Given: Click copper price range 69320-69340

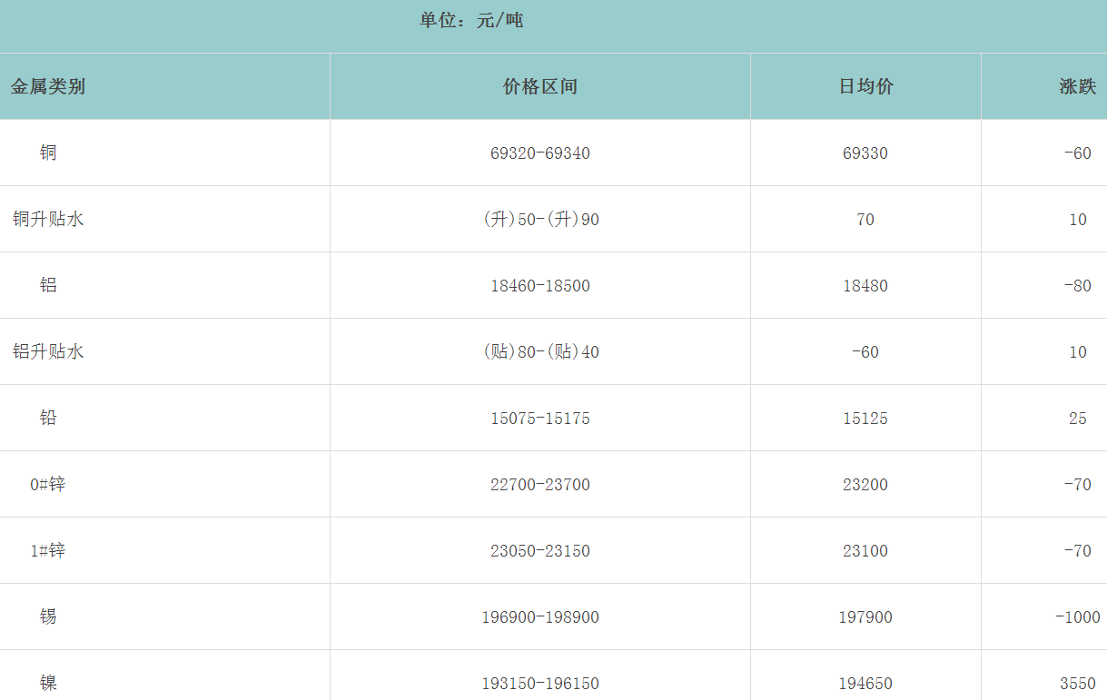Looking at the screenshot, I should (x=540, y=153).
